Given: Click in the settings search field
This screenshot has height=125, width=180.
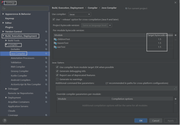Looking at the screenshot, I should [x=25, y=8].
